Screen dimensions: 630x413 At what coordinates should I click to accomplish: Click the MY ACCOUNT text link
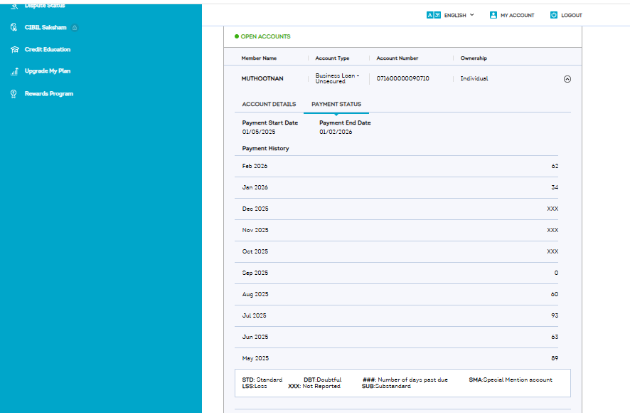click(517, 15)
